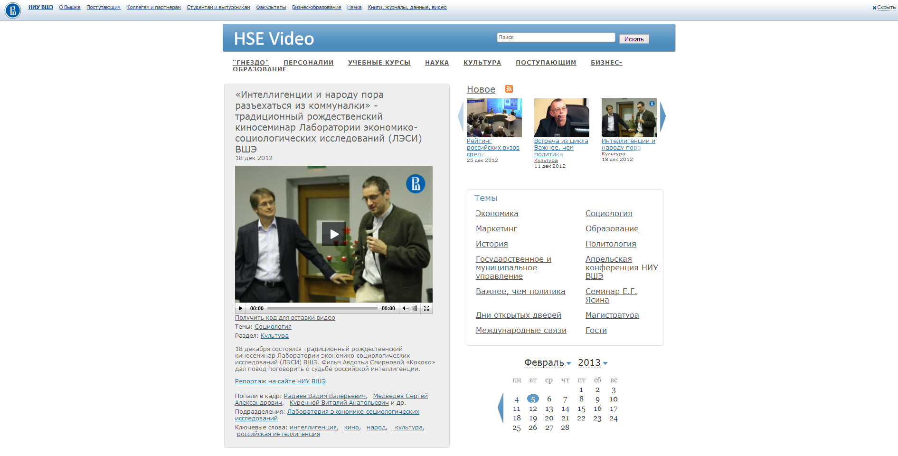The height and width of the screenshot is (456, 898).
Task: Click Получить код для вставки видео link
Action: point(285,318)
